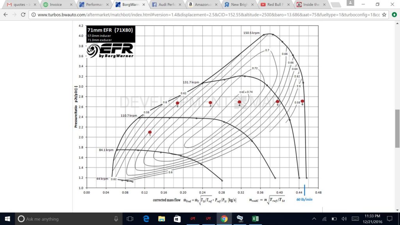Image resolution: width=400 pixels, height=225 pixels.
Task: Click the 131.7 krpm speed line label
Action: 191,82
